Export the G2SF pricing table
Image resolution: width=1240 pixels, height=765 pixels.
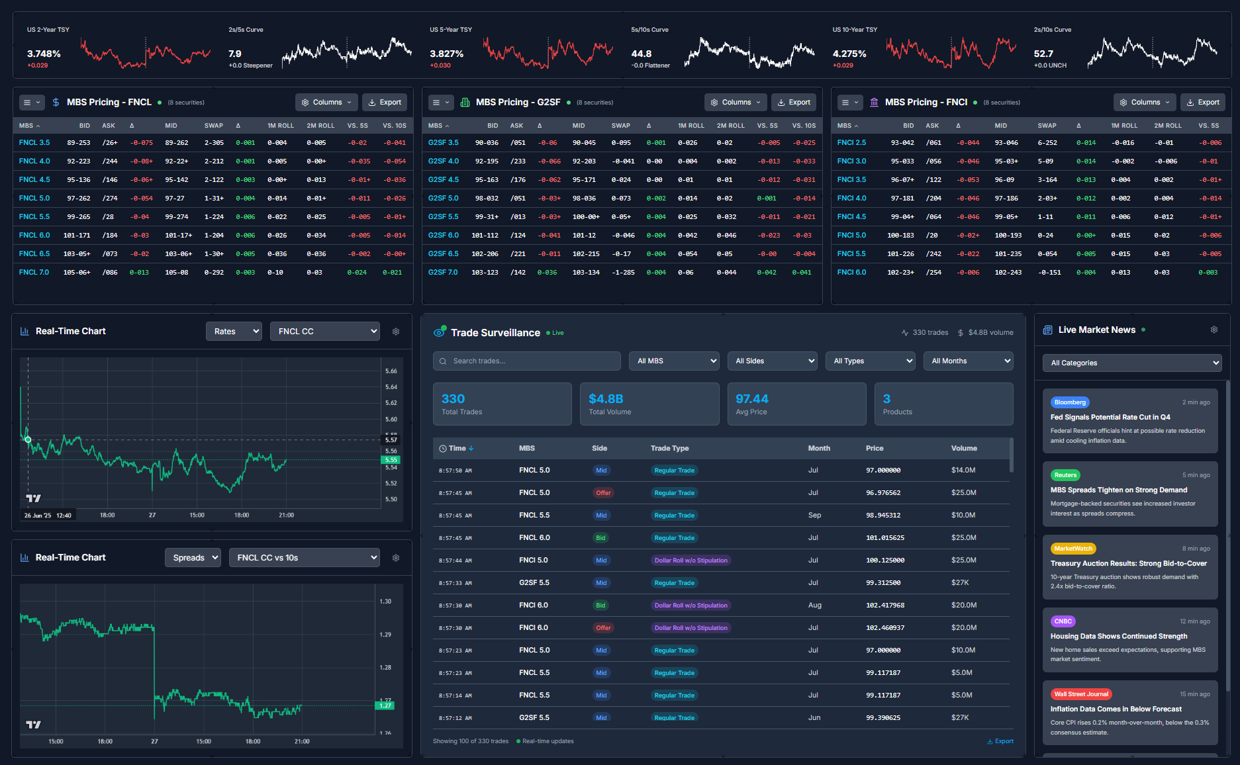(794, 102)
